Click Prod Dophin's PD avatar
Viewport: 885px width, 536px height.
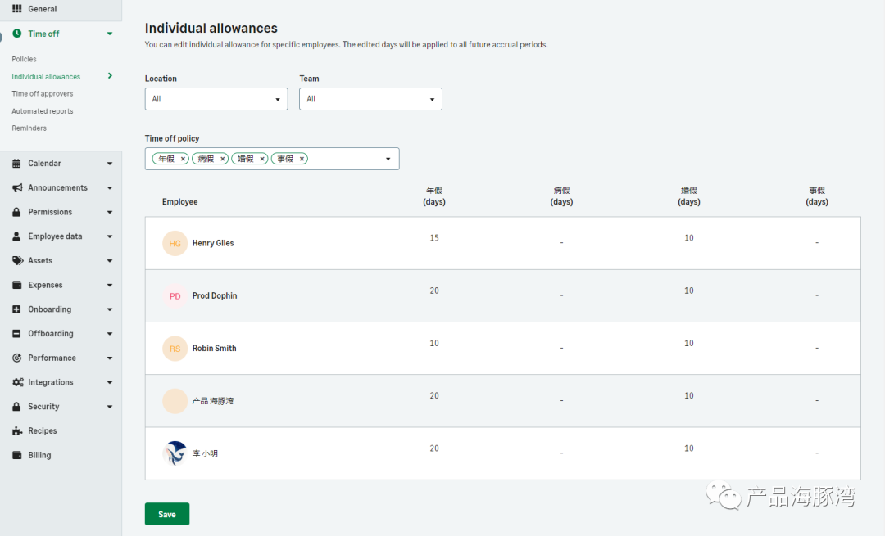[175, 296]
